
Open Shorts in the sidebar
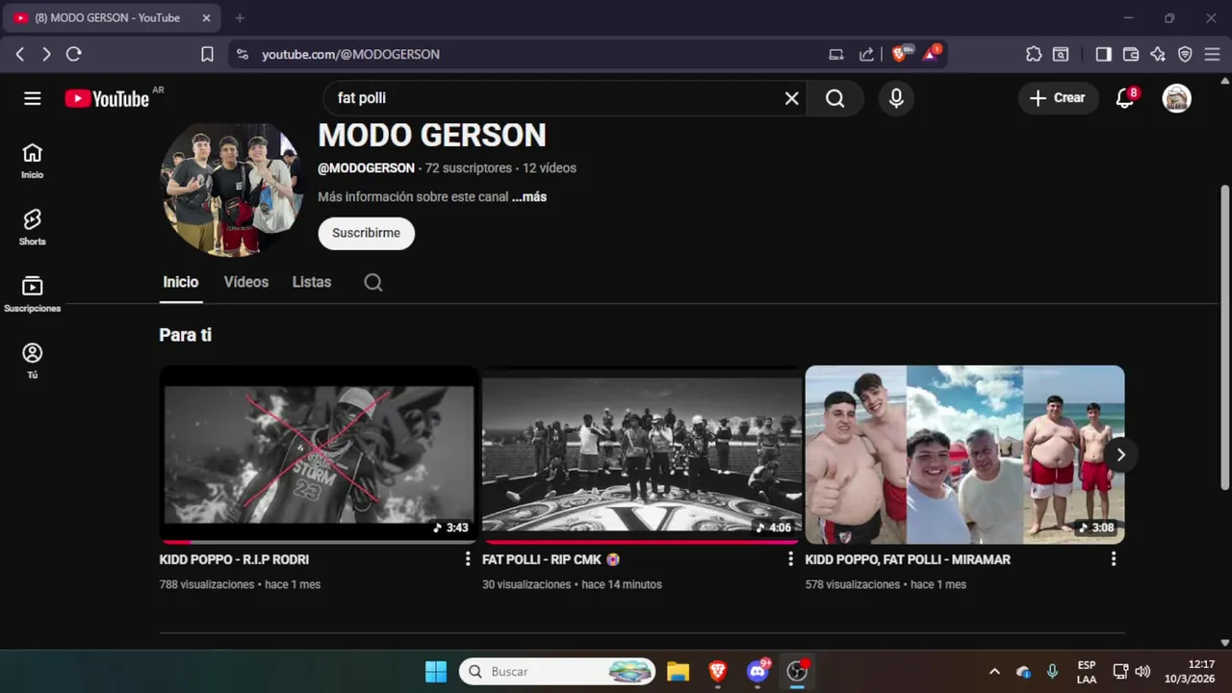[x=33, y=228]
